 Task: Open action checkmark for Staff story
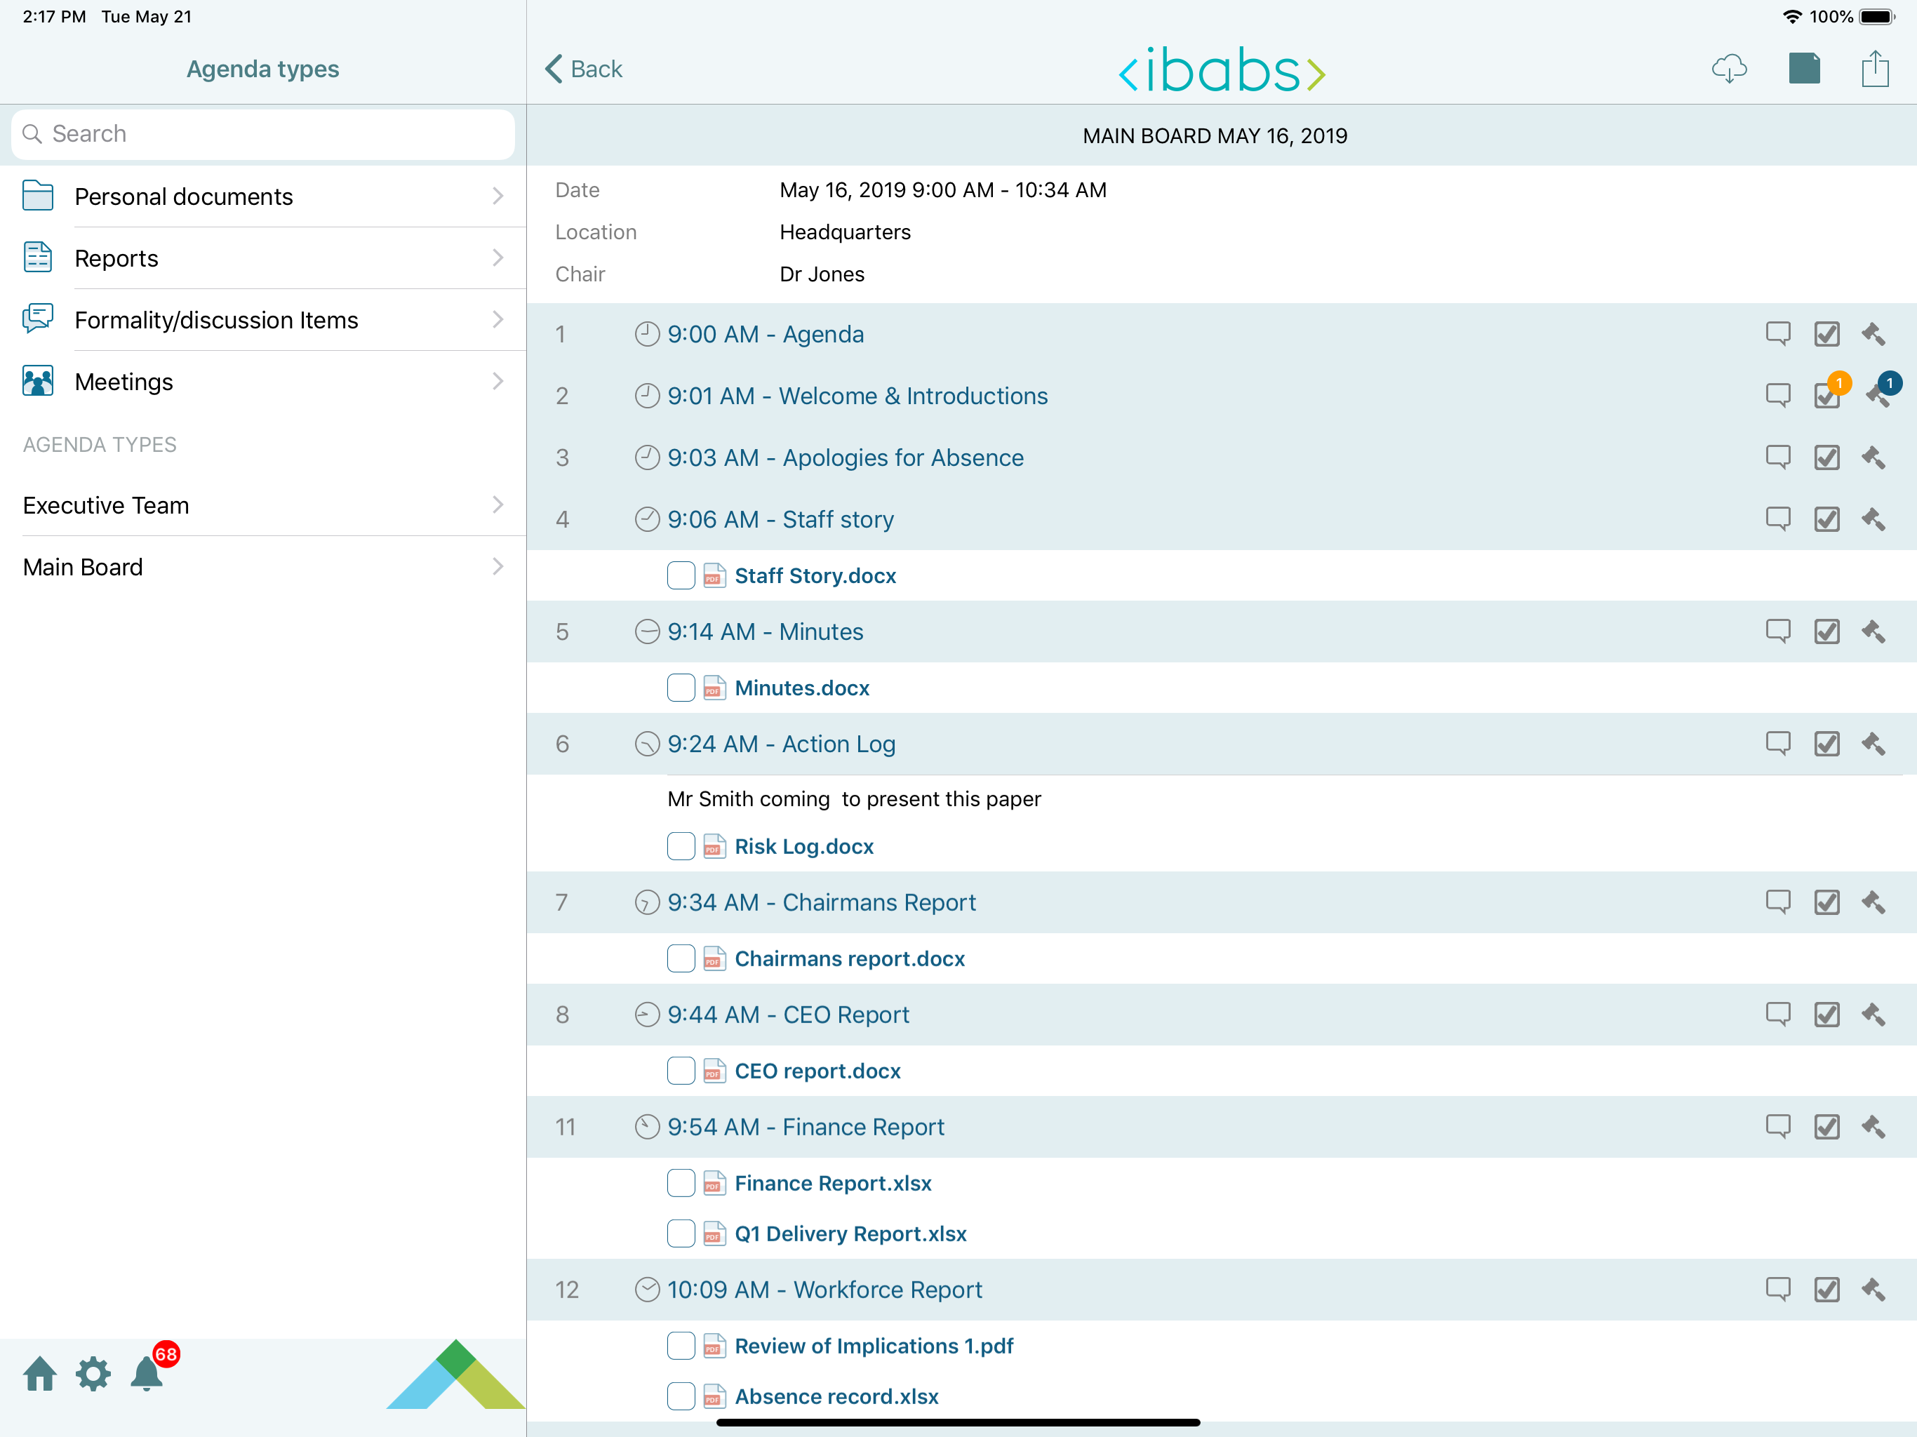[x=1827, y=519]
